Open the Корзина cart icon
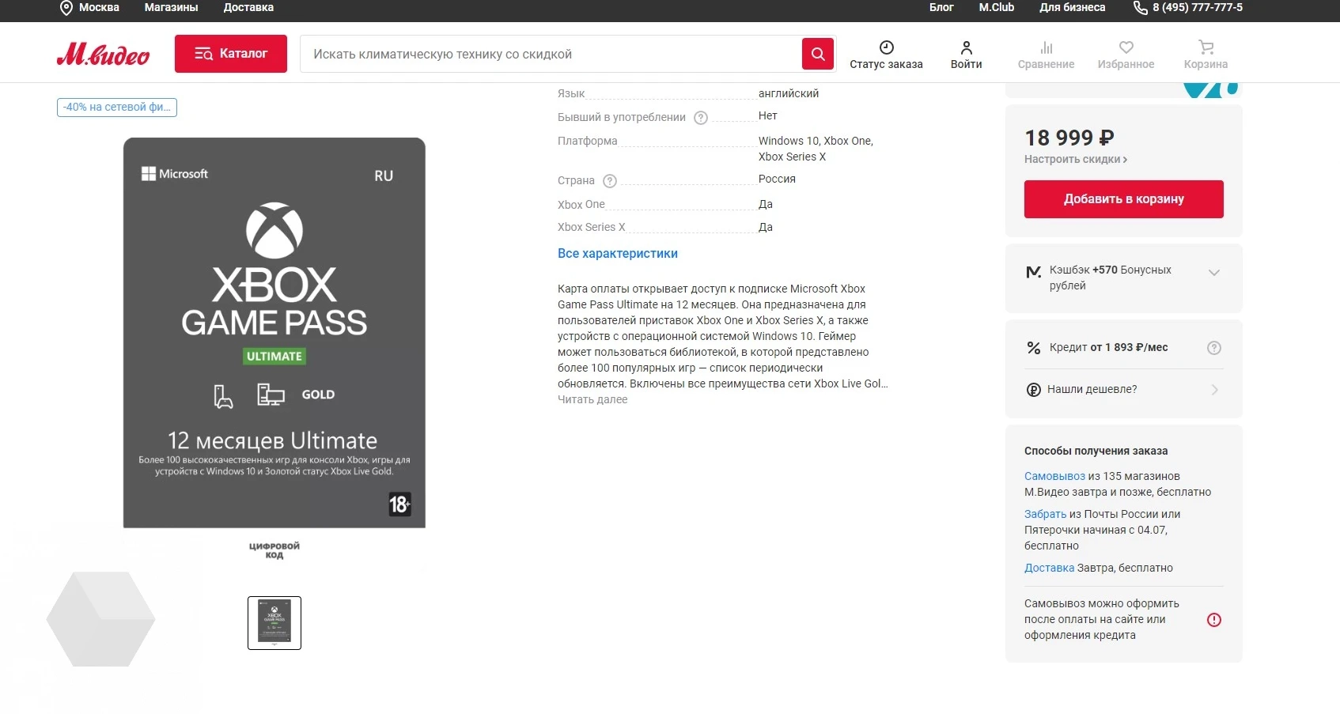This screenshot has height=714, width=1340. coord(1206,47)
